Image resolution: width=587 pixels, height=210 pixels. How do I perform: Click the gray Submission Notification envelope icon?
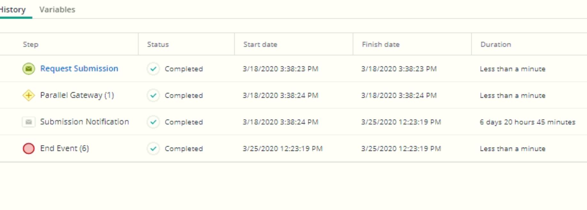pyautogui.click(x=28, y=122)
